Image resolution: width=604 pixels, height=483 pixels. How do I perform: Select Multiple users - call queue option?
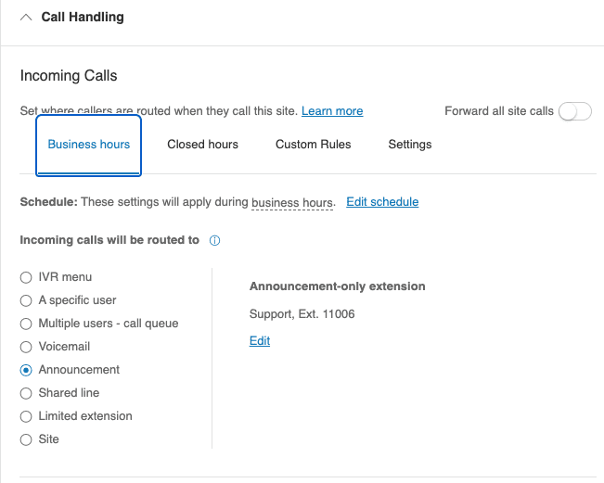pos(26,324)
